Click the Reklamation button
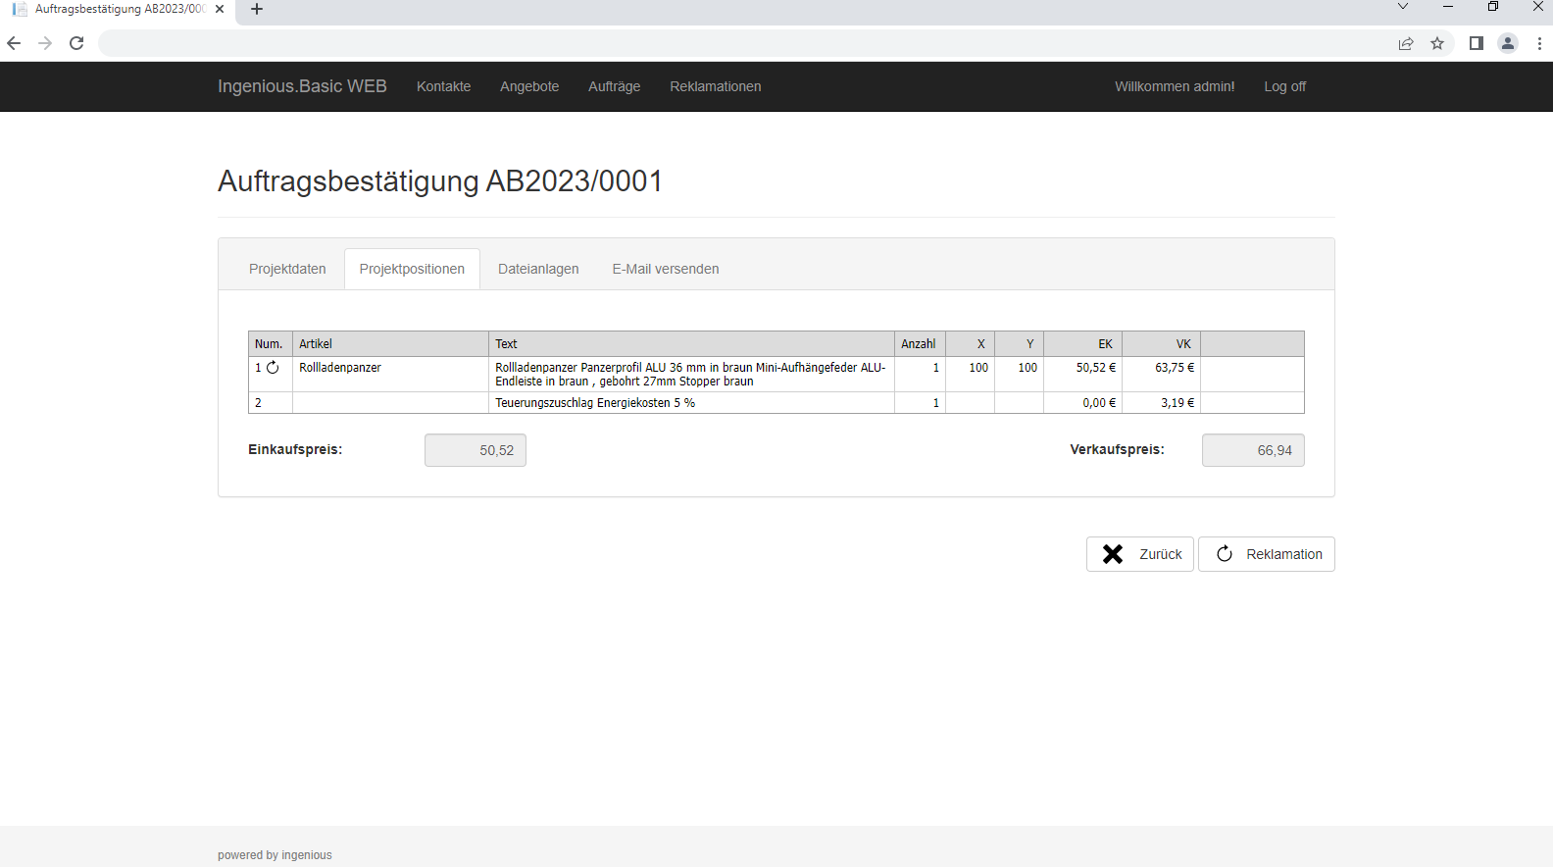 pos(1267,554)
